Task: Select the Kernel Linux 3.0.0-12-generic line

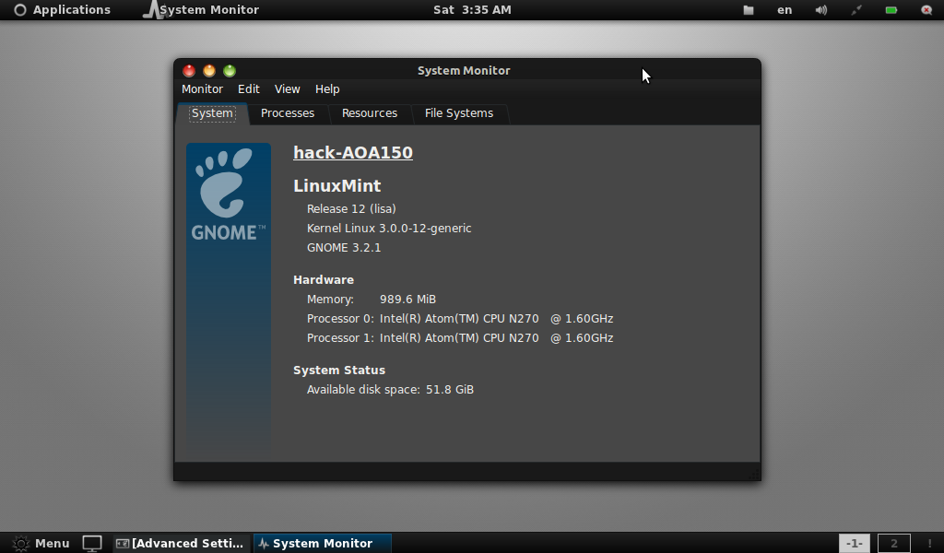Action: [x=389, y=228]
